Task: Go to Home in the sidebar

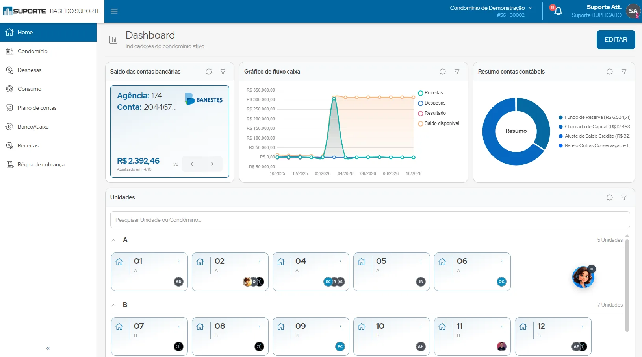Action: pos(48,32)
